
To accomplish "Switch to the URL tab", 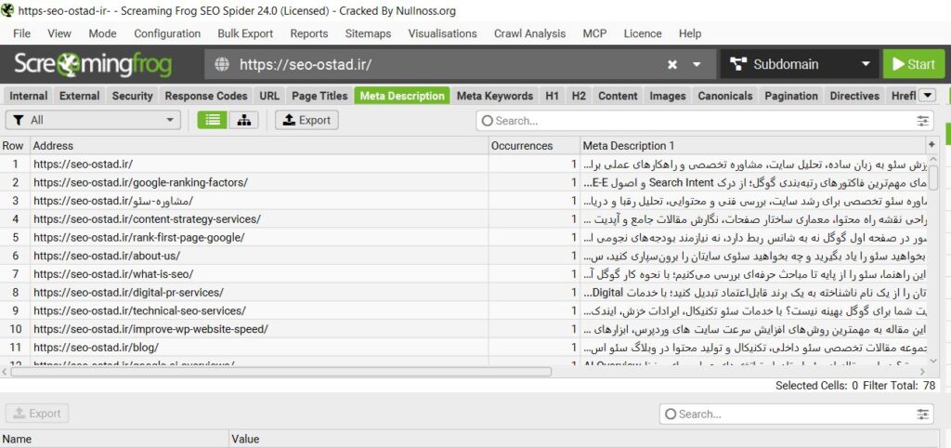I will (269, 96).
